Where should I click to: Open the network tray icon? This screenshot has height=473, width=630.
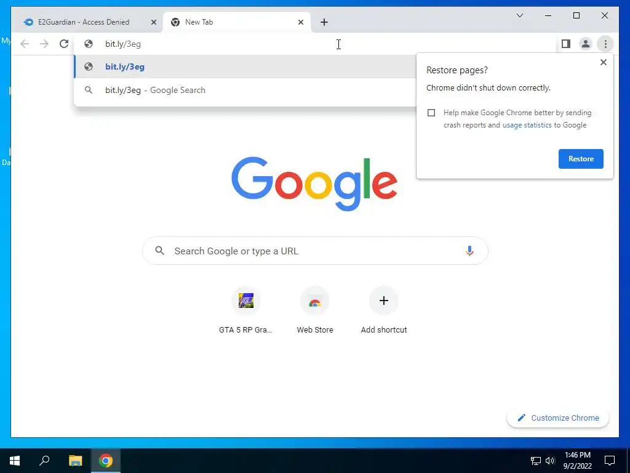tap(536, 461)
